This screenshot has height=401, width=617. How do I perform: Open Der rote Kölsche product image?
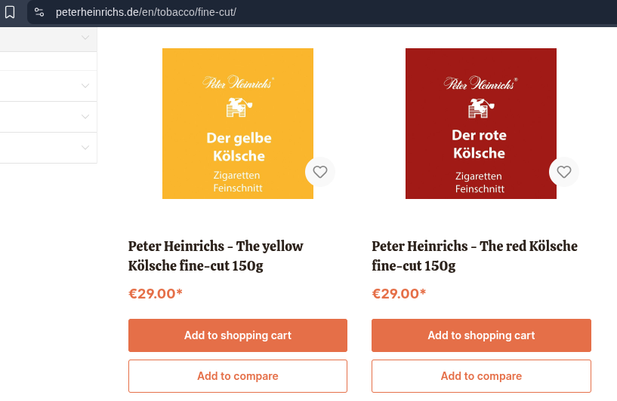[481, 124]
